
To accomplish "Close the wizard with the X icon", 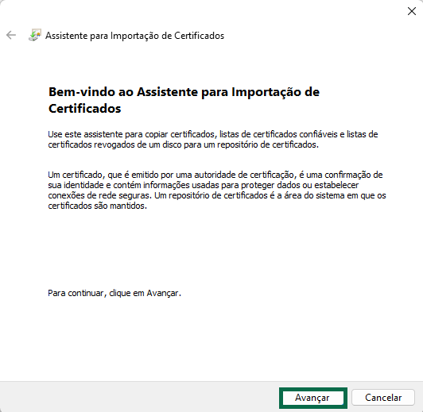I will [x=411, y=11].
